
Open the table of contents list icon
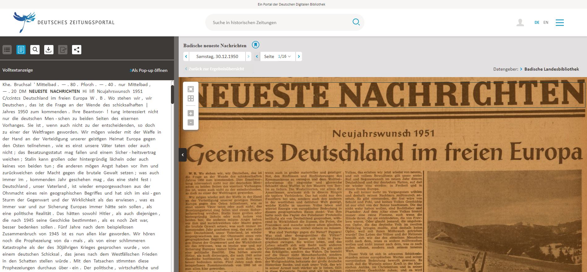(x=7, y=50)
